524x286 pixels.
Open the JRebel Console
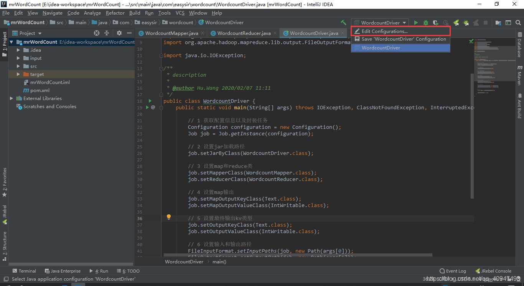[493, 271]
